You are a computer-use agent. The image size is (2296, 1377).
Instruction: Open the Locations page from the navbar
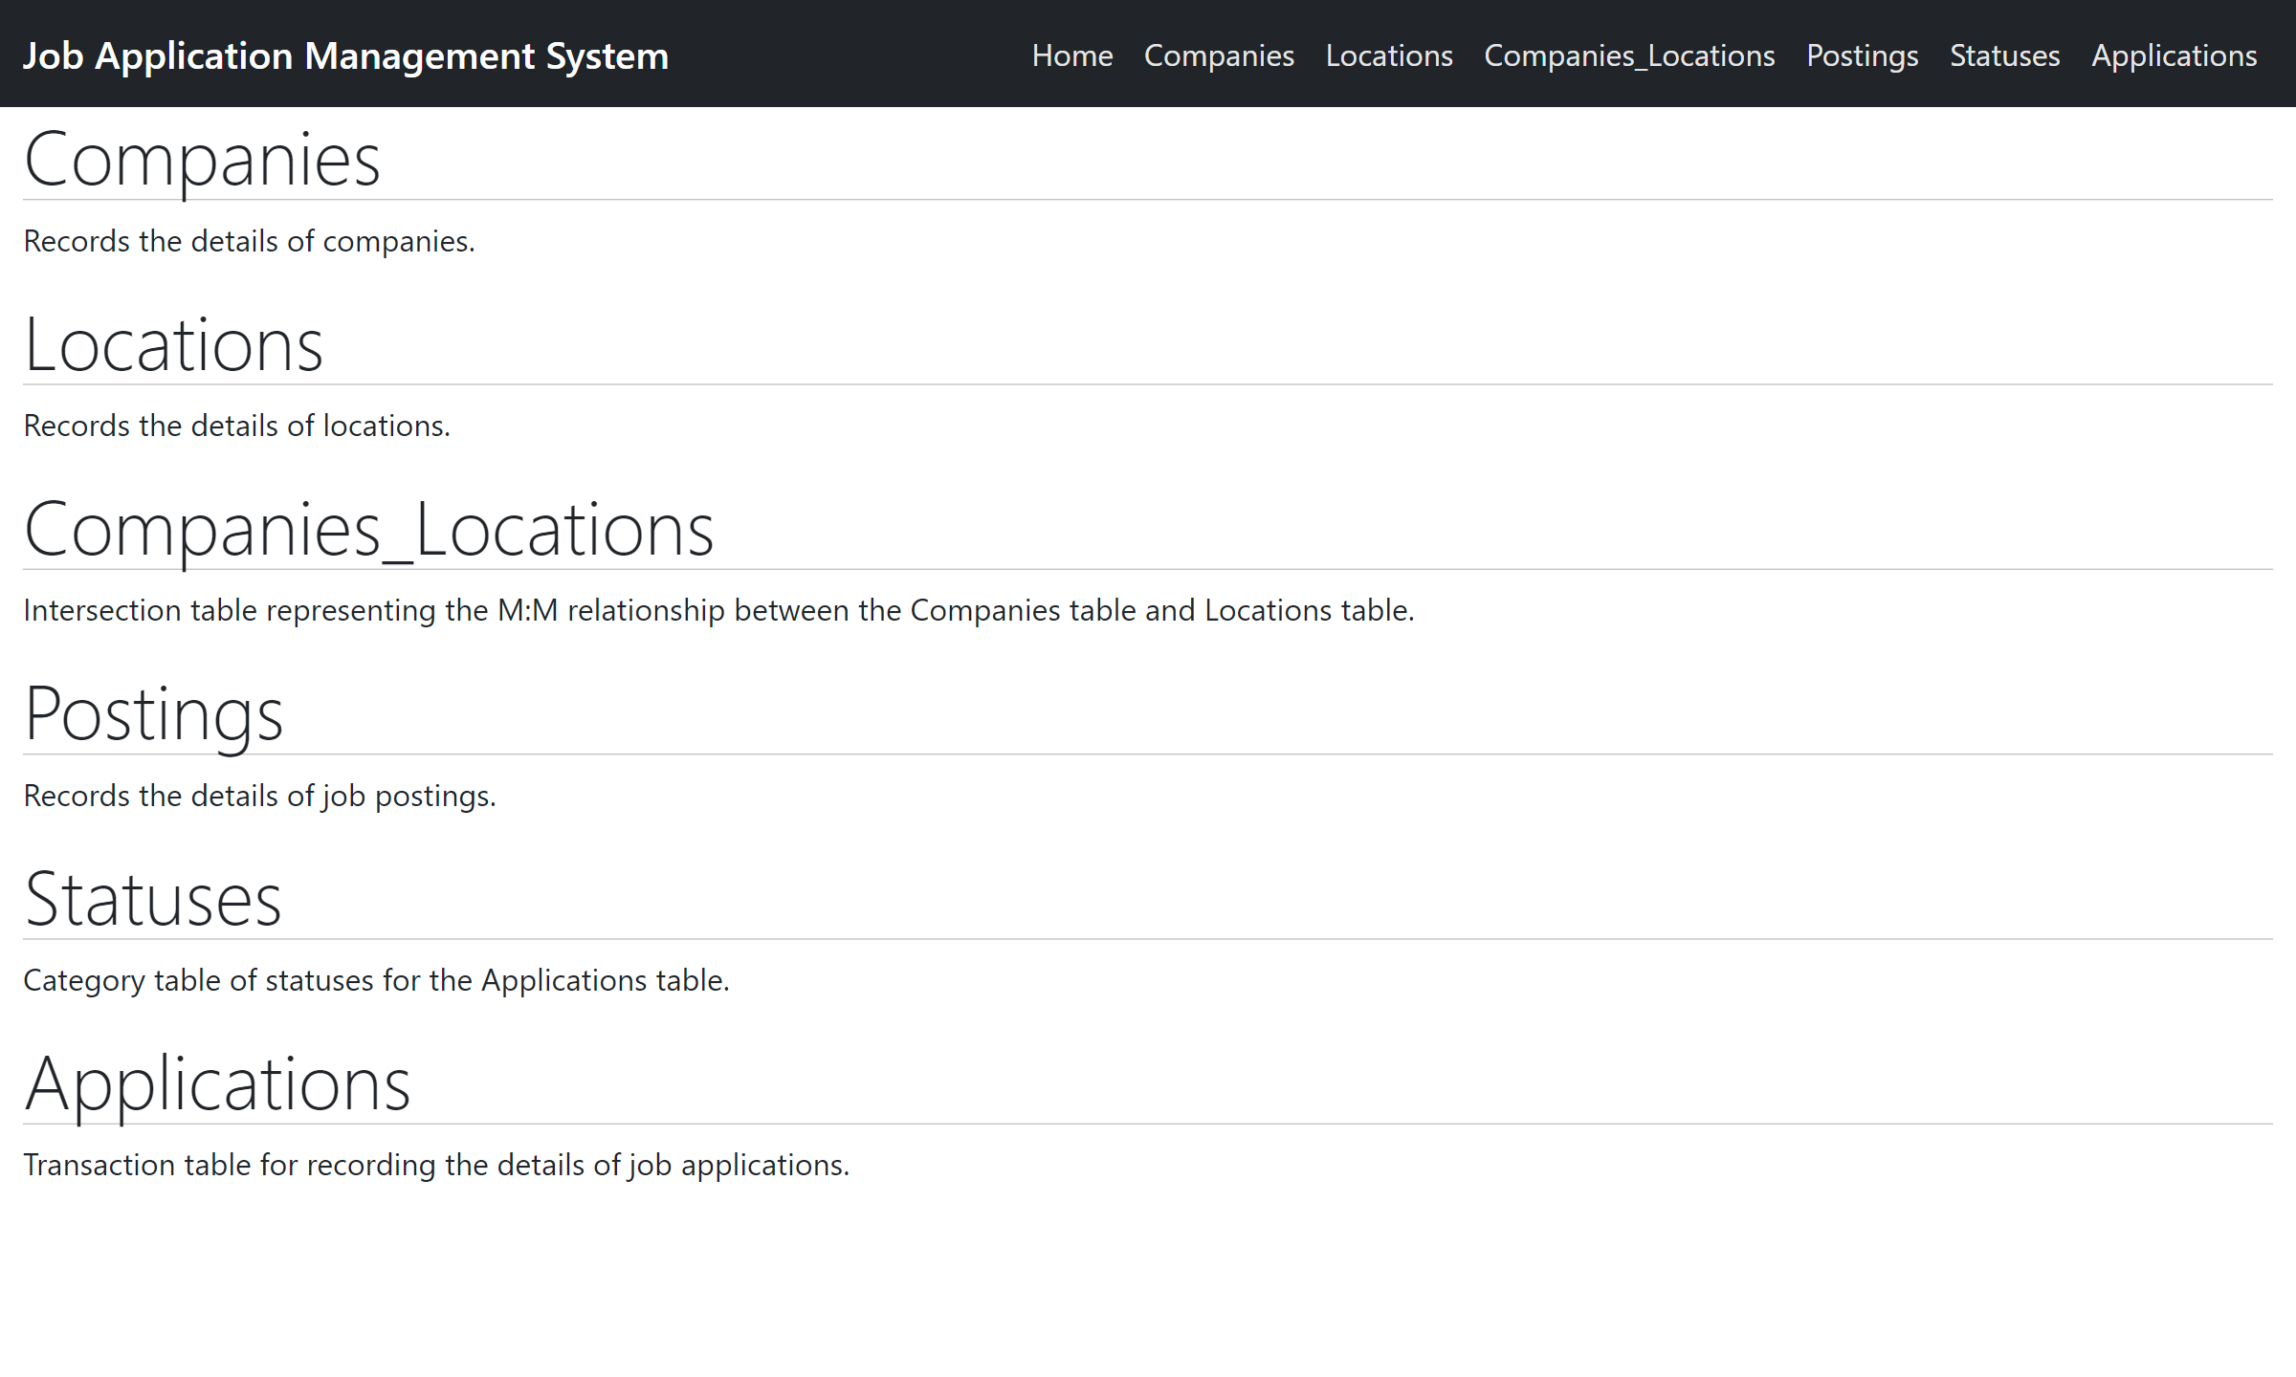(1389, 55)
